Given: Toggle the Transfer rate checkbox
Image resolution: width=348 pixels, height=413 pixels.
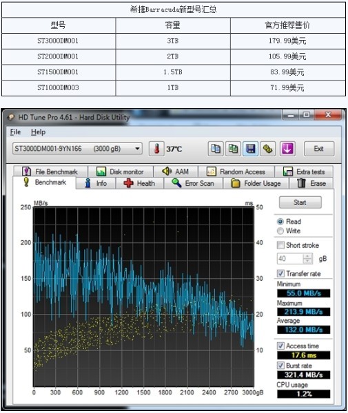Looking at the screenshot, I should [280, 273].
